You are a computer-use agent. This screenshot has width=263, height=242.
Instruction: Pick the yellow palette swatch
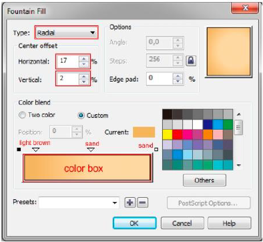click(168, 134)
